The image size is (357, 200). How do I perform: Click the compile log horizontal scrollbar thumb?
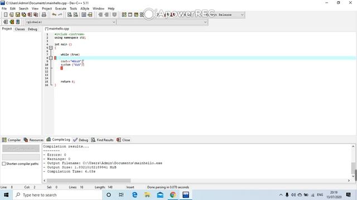click(x=89, y=181)
